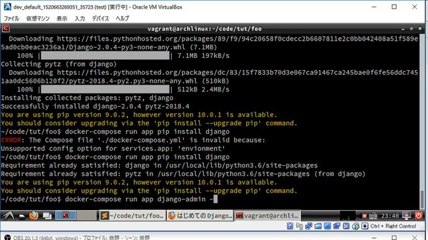Click VirtualBox video capture status icon
This screenshot has height=240, width=428.
pos(336,226)
